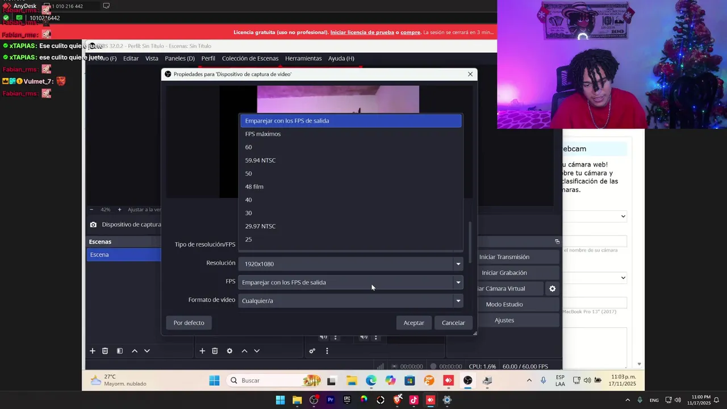Select 'Emparejar con los FPS de salida' option

pyautogui.click(x=350, y=120)
